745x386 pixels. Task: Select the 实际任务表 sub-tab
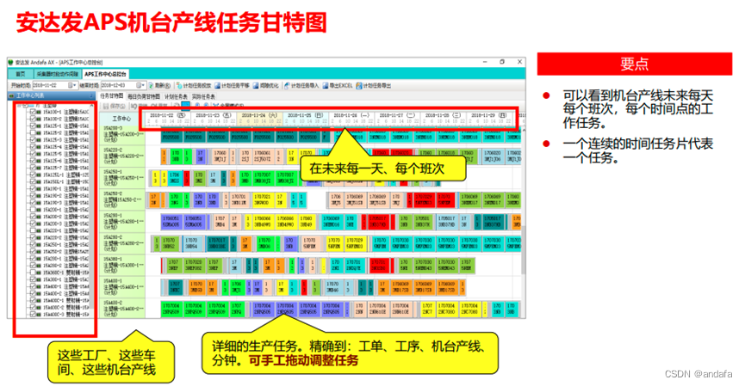coord(203,96)
